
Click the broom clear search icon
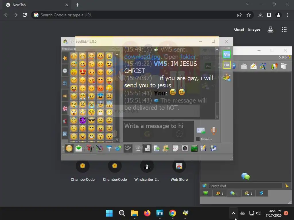click(287, 186)
